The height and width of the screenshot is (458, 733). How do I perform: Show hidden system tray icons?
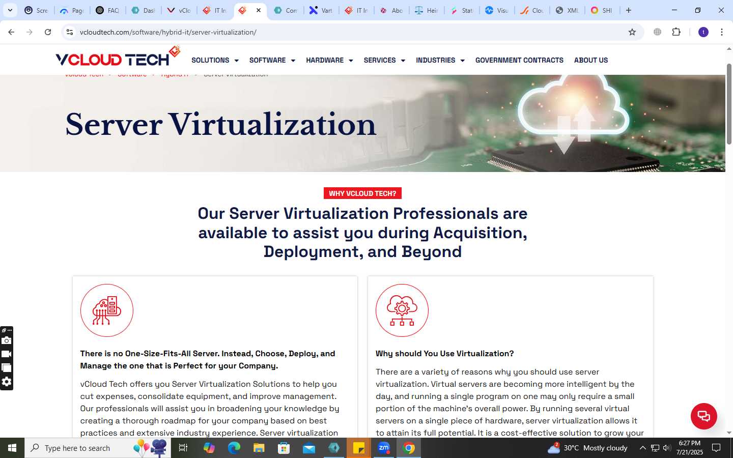click(x=642, y=448)
